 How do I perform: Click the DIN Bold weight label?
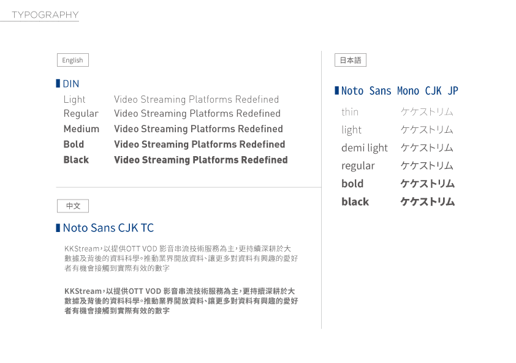tap(74, 144)
